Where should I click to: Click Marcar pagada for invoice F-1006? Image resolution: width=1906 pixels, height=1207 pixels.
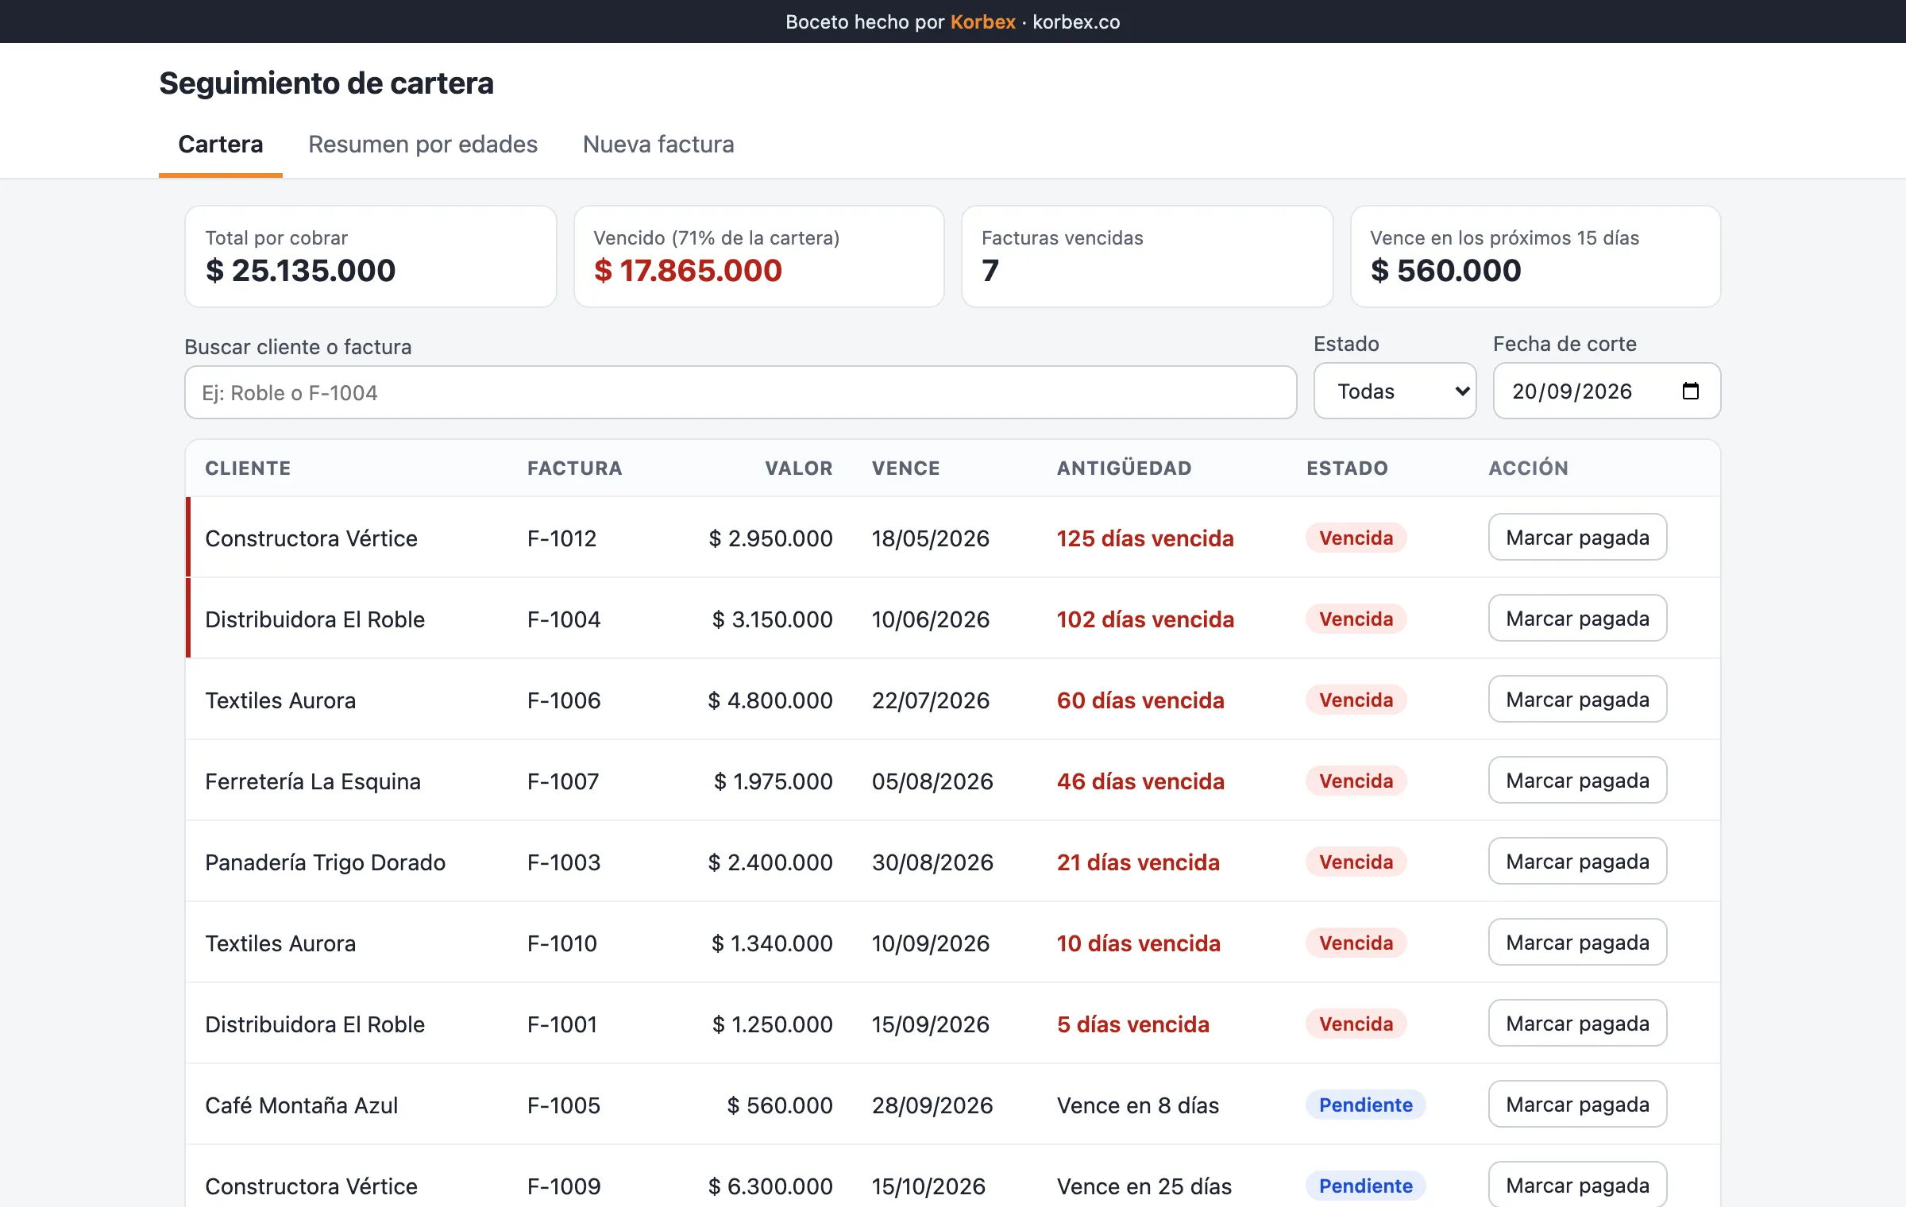tap(1577, 699)
